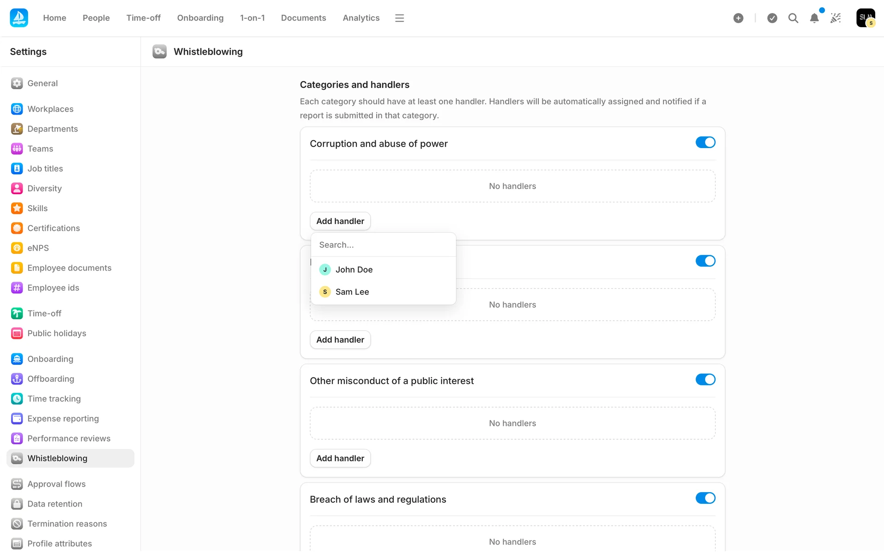The image size is (884, 552).
Task: Disable Corruption and abuse of power toggle
Action: 705,143
